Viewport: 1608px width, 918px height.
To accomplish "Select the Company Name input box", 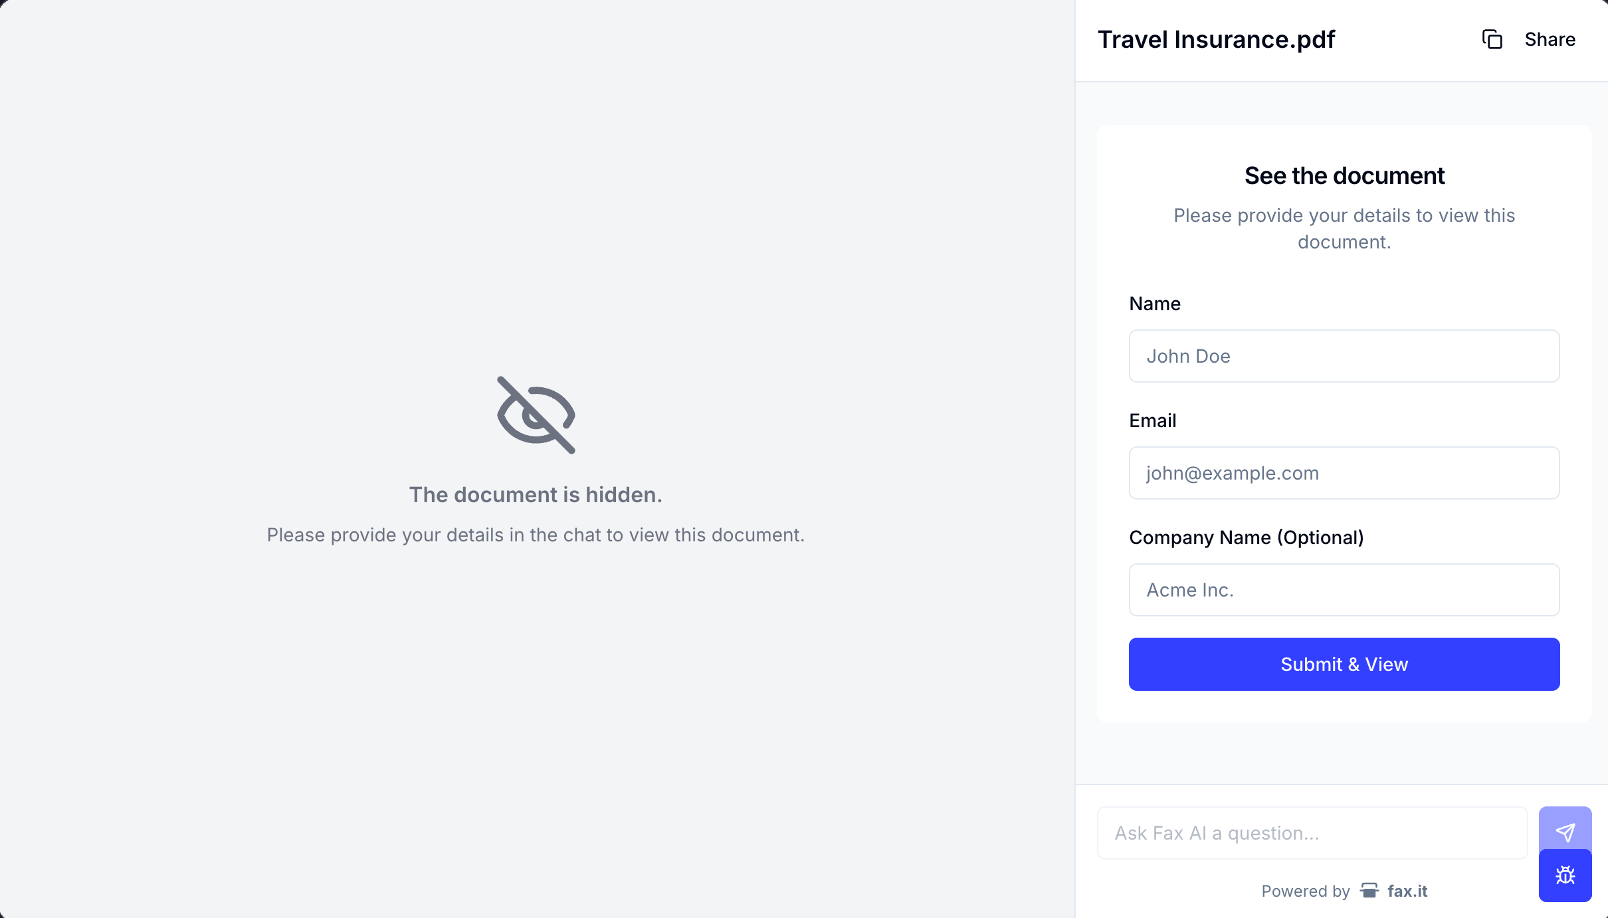I will tap(1344, 590).
